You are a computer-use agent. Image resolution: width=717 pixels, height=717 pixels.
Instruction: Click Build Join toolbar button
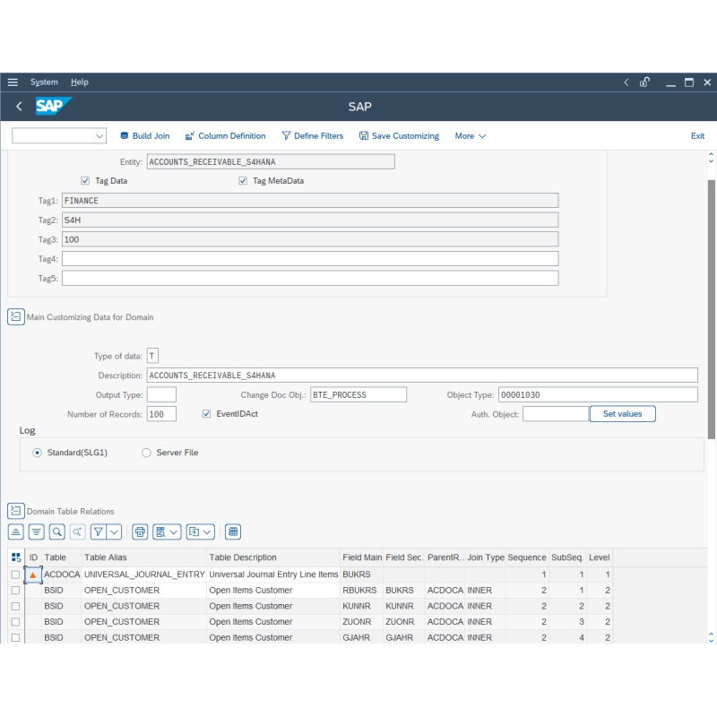click(144, 136)
